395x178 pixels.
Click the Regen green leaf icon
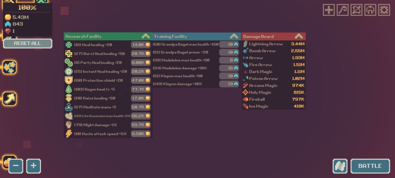(69, 89)
